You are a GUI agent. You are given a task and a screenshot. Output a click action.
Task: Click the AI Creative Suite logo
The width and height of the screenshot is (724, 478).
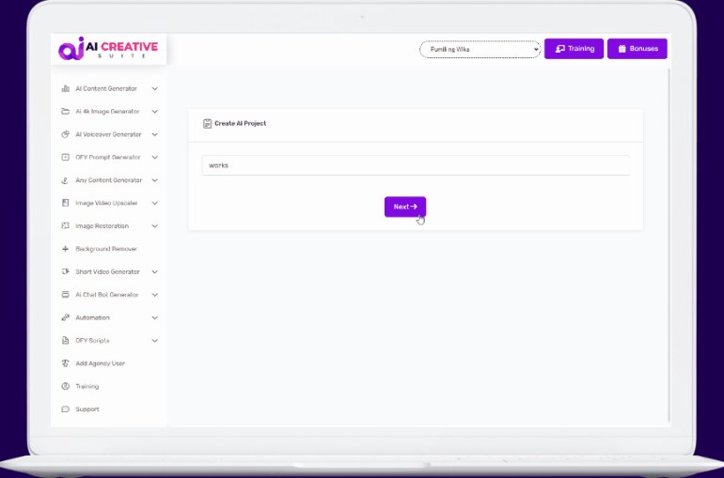coord(108,49)
